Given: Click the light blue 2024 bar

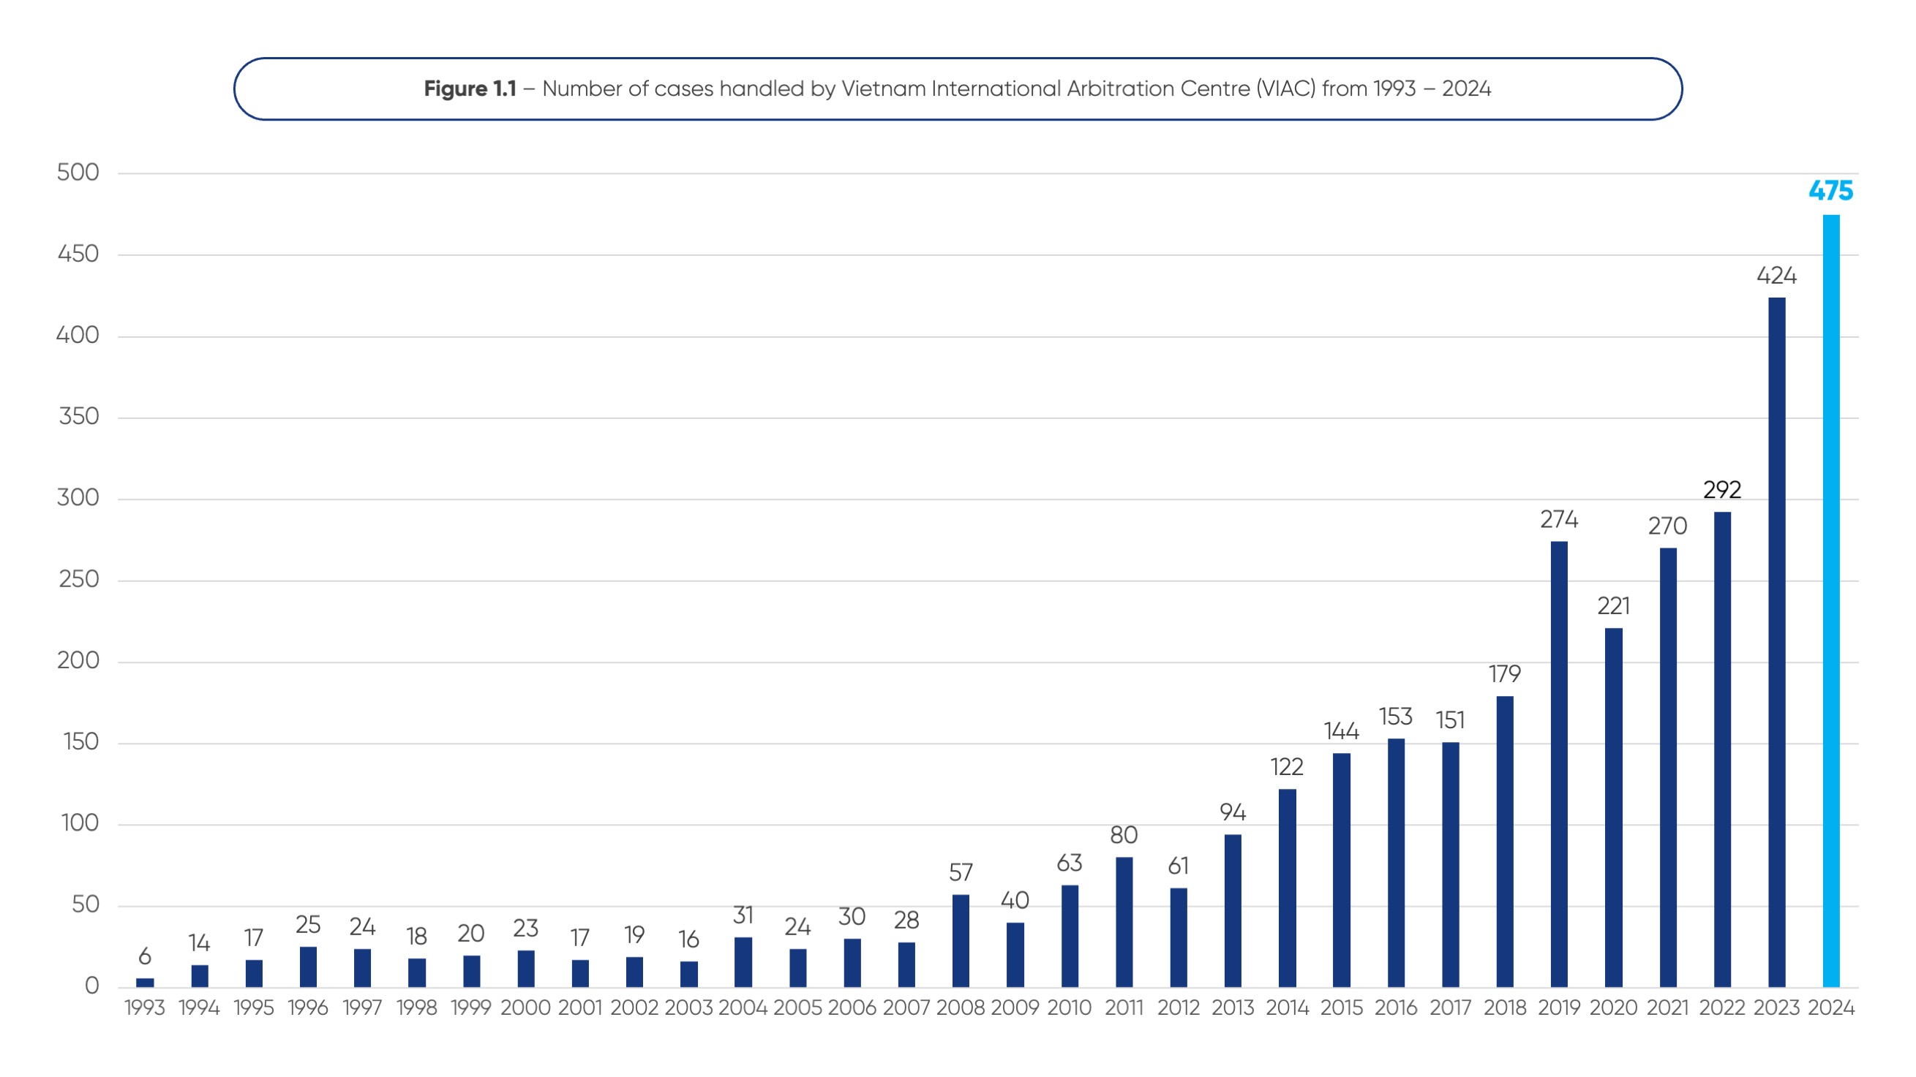Looking at the screenshot, I should 1830,600.
